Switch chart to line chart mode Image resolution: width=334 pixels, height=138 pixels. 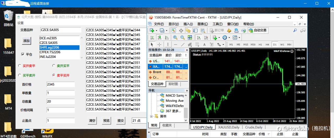[x=167, y=37]
